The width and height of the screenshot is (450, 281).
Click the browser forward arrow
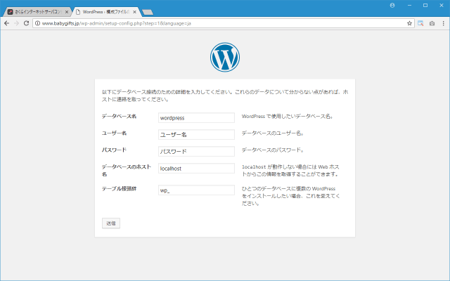point(17,23)
